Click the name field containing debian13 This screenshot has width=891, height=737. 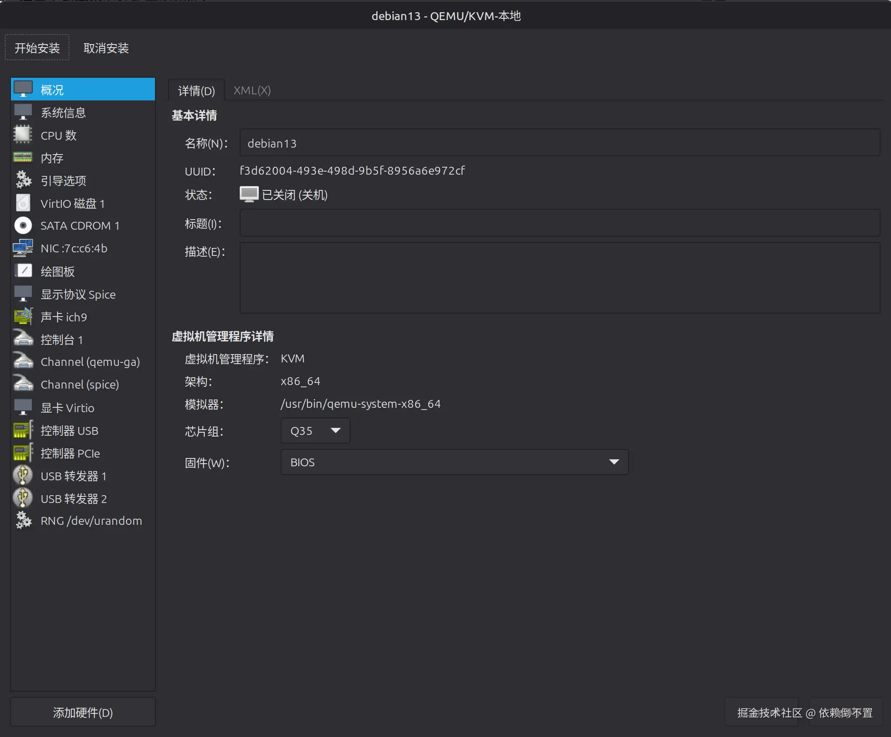559,143
